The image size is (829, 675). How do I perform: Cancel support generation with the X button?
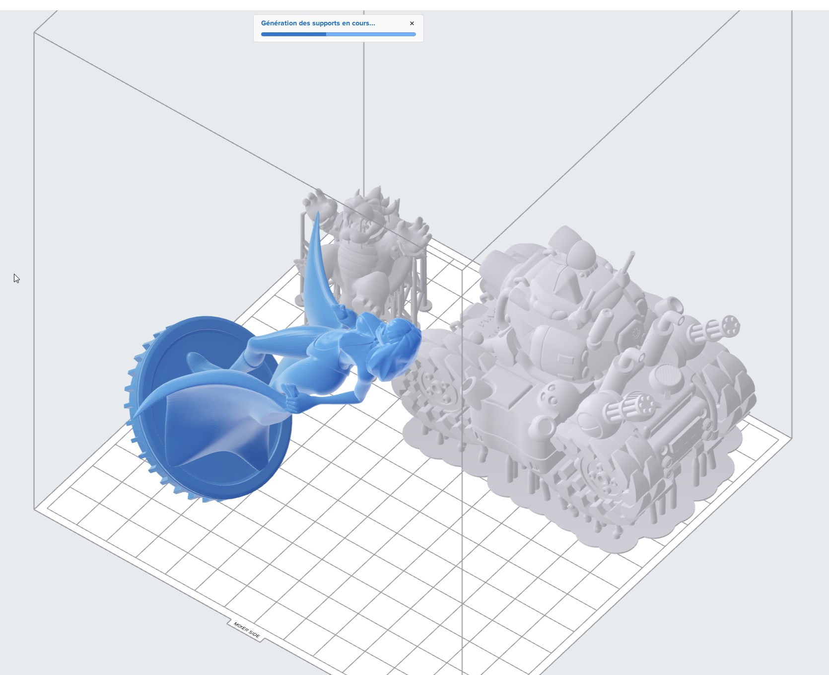[412, 23]
